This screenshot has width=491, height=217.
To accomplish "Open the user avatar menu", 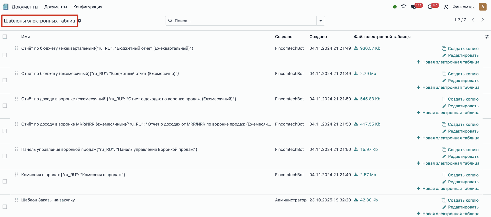I will tap(483, 7).
